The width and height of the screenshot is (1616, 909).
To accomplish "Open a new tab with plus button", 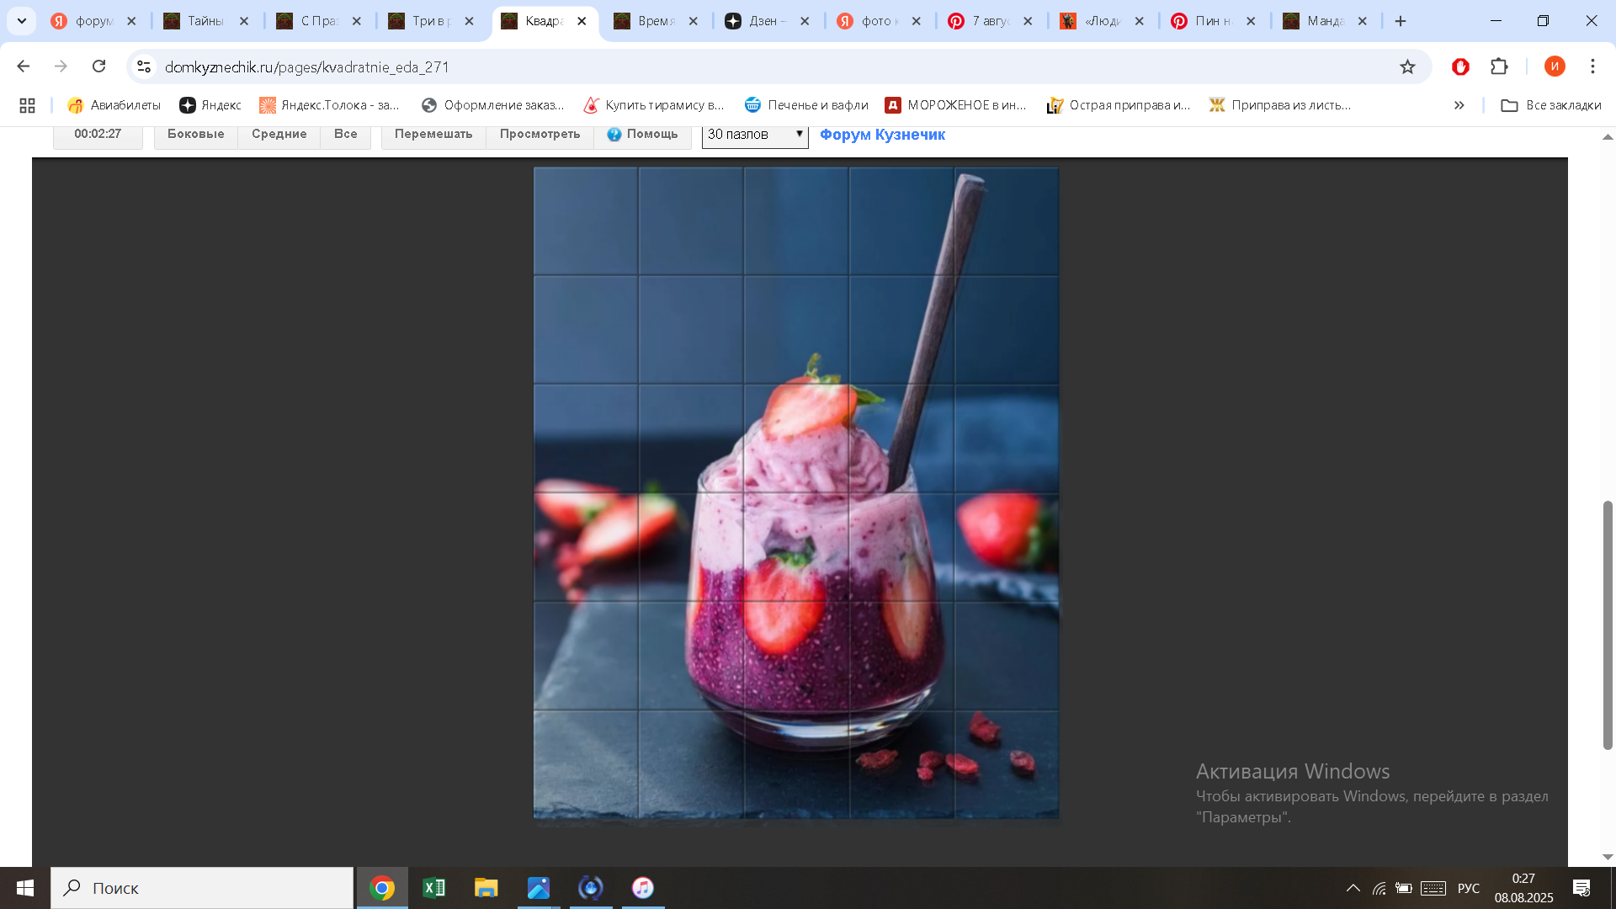I will click(x=1401, y=21).
